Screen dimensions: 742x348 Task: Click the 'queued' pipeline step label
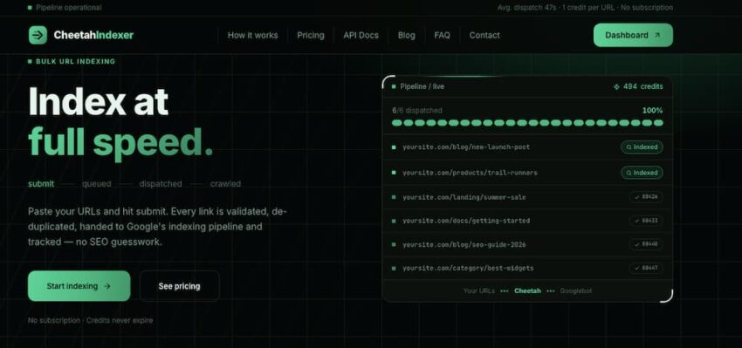[97, 184]
